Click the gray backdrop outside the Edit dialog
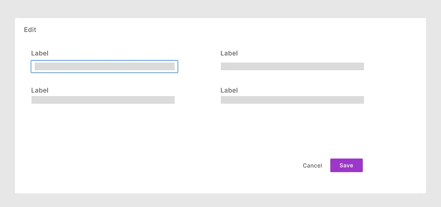The width and height of the screenshot is (441, 207). tap(220, 9)
